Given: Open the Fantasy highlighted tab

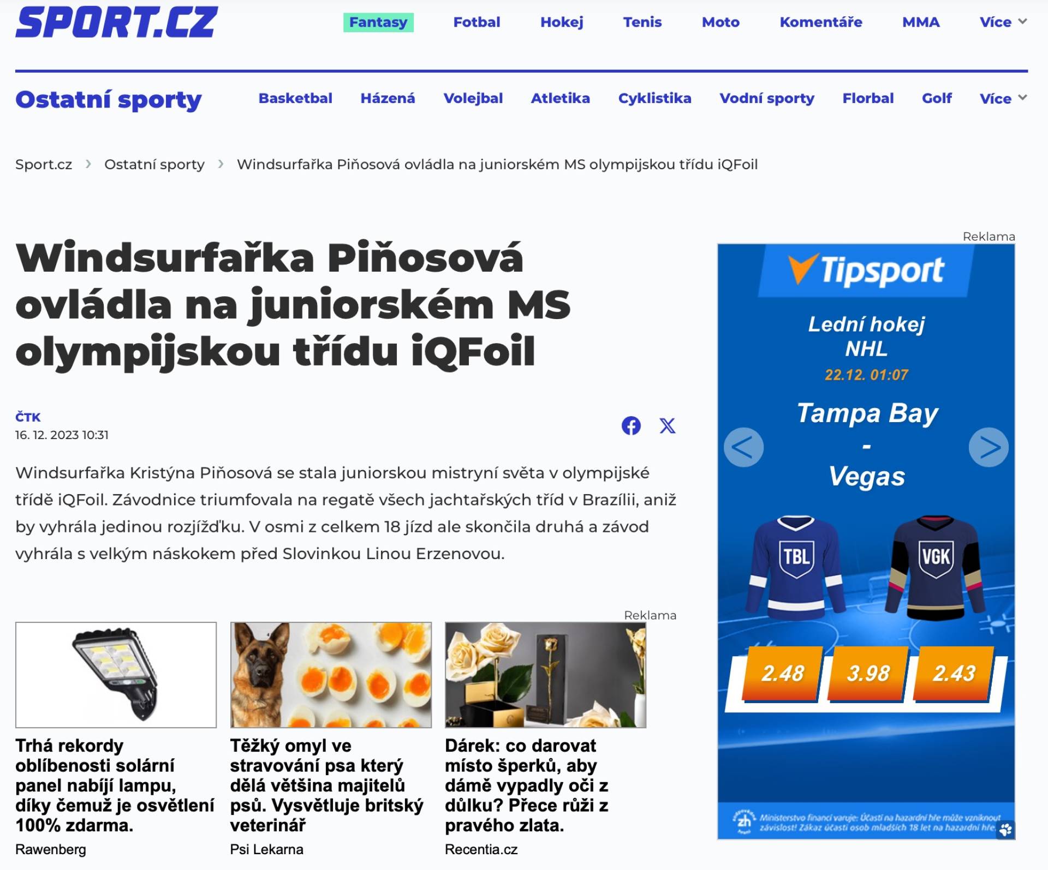Looking at the screenshot, I should tap(378, 22).
